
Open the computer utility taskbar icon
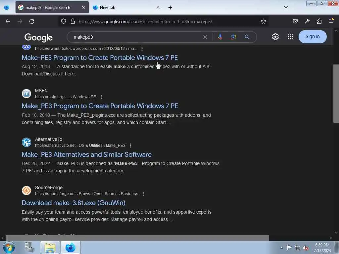tap(29, 247)
